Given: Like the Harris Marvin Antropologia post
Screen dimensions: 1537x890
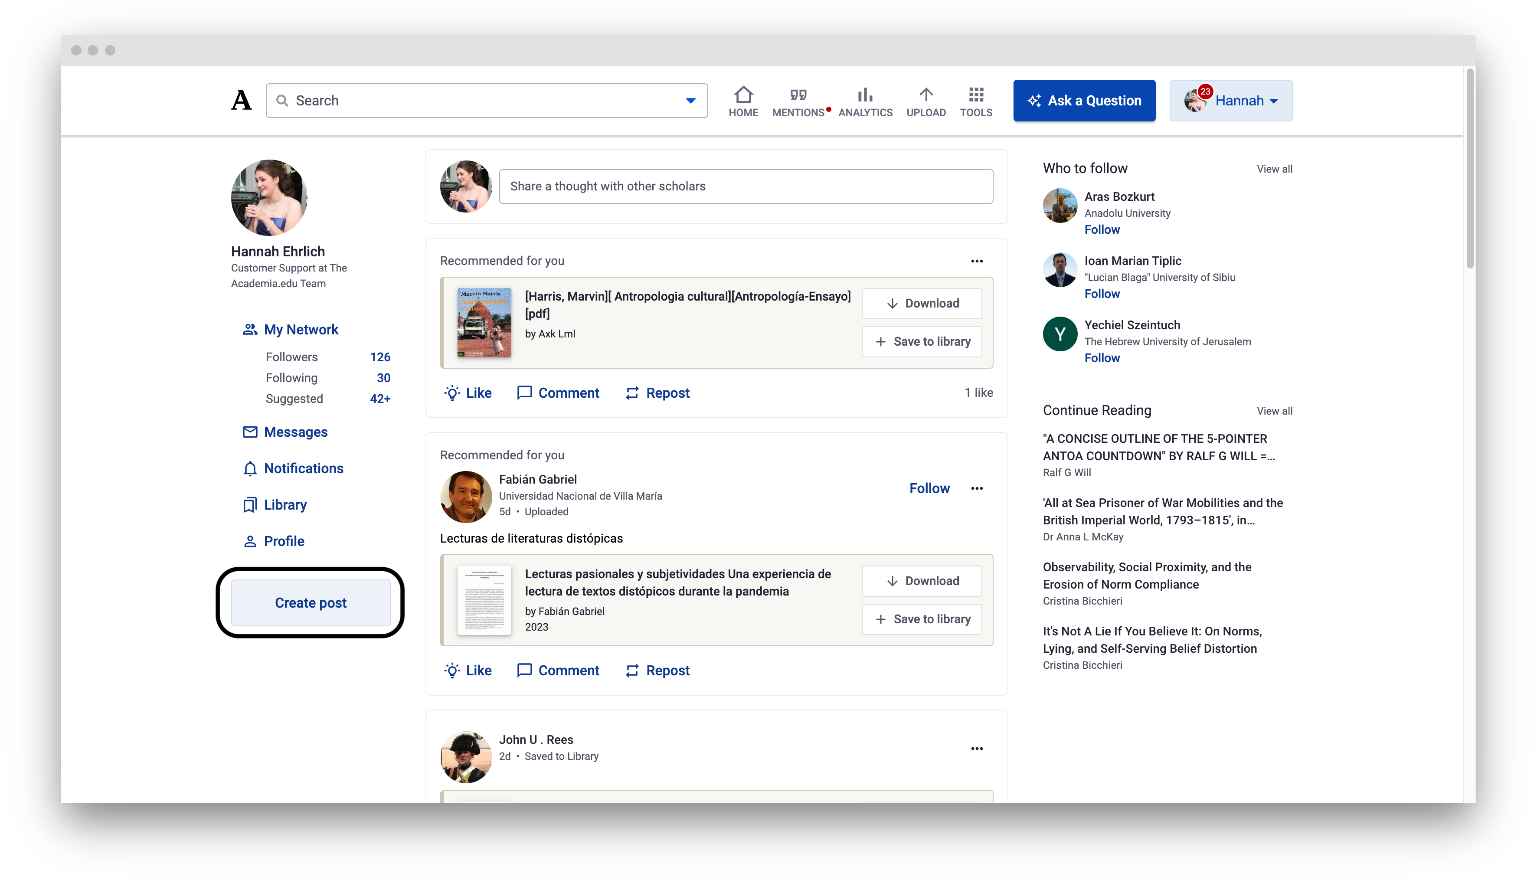Looking at the screenshot, I should [x=468, y=393].
